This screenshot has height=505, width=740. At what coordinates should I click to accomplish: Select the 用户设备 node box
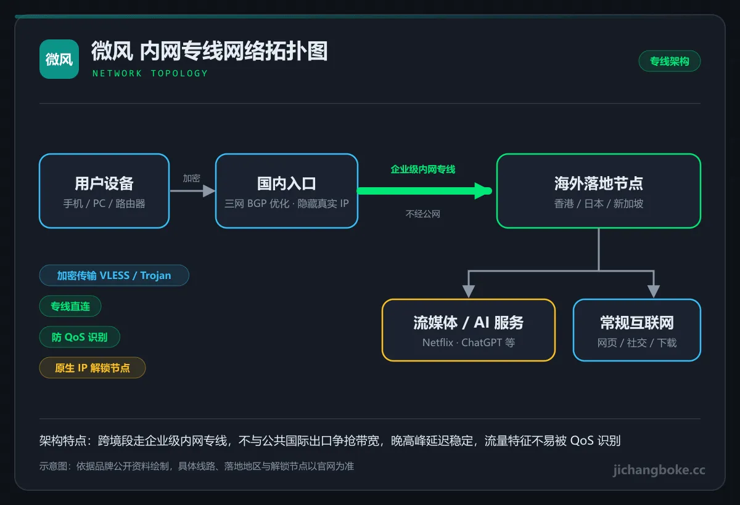[104, 191]
